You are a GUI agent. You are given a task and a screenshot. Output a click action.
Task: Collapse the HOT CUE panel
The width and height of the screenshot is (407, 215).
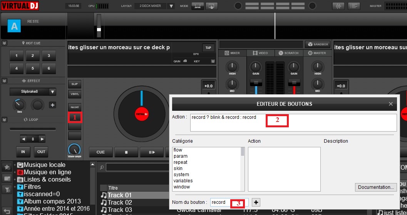click(4, 43)
